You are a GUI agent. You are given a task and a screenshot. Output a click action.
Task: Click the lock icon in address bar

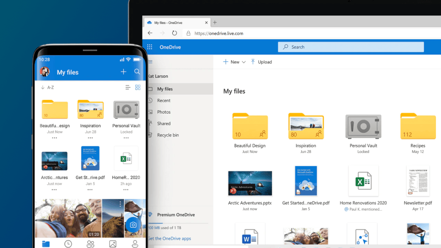pos(189,33)
